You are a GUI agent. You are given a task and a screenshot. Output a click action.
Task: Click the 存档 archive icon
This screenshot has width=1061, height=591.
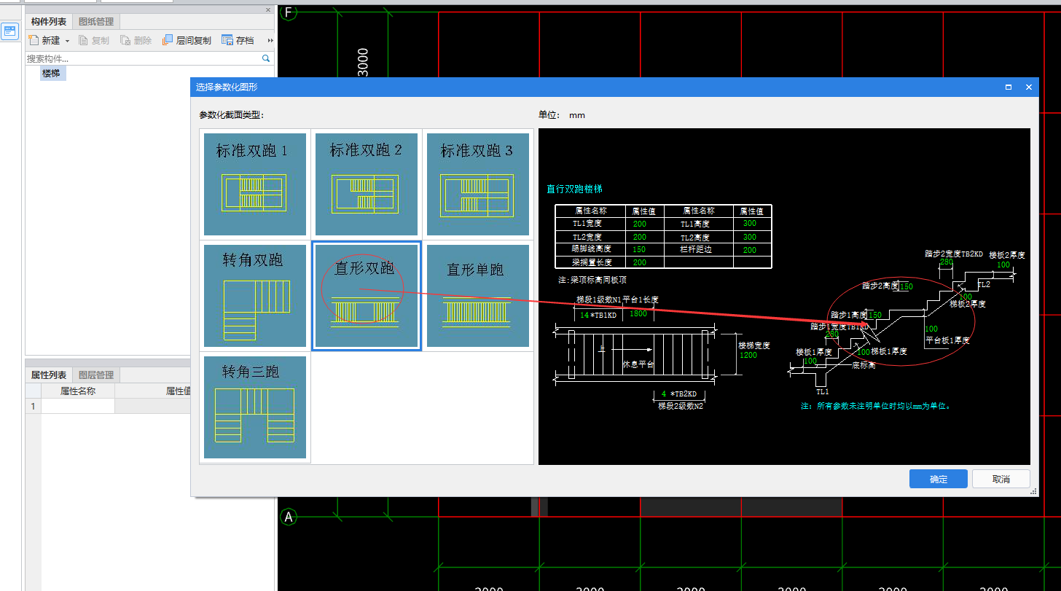point(227,40)
